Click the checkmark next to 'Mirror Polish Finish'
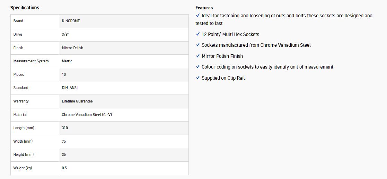 coord(198,56)
